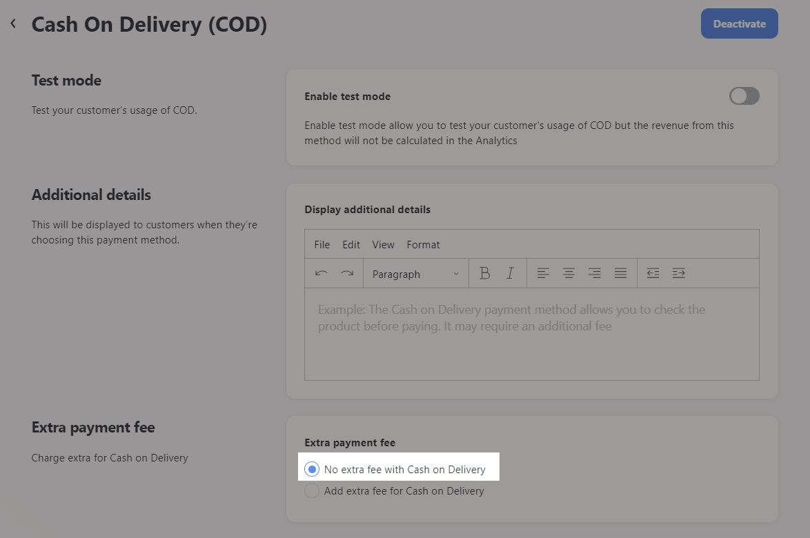Turn on the Enable test mode switch
The image size is (810, 538).
pyautogui.click(x=744, y=96)
